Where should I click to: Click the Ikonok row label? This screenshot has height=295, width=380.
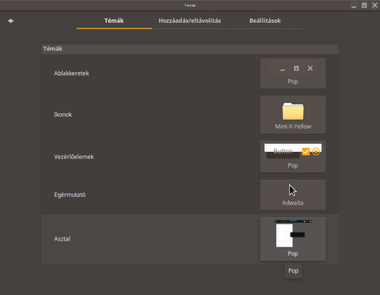63,115
